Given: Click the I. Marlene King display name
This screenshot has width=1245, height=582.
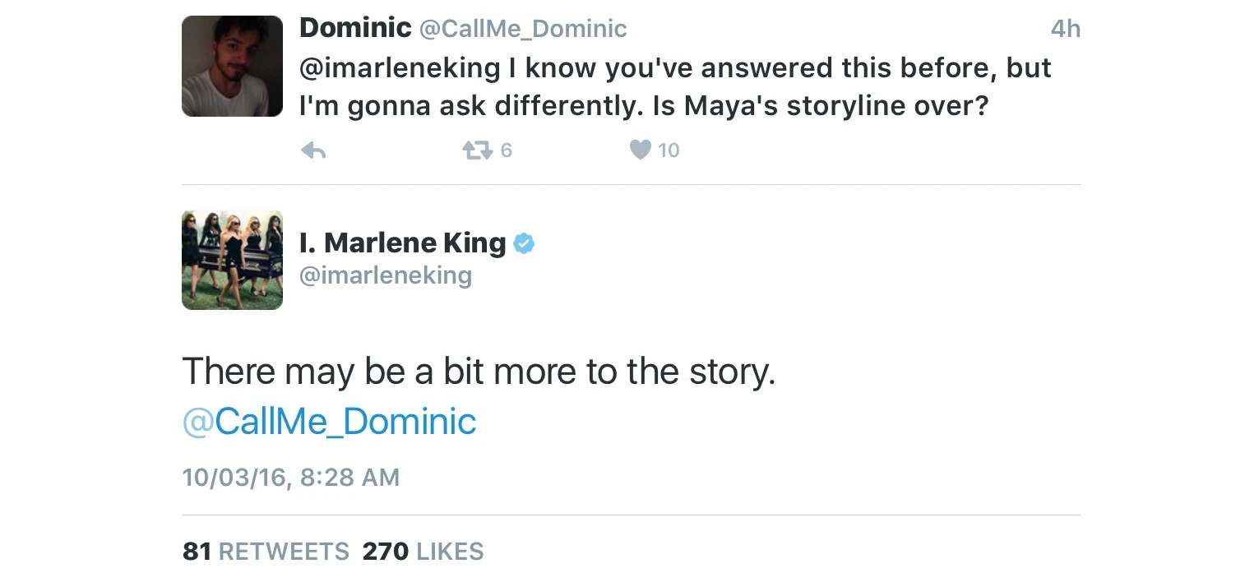Looking at the screenshot, I should [x=402, y=243].
